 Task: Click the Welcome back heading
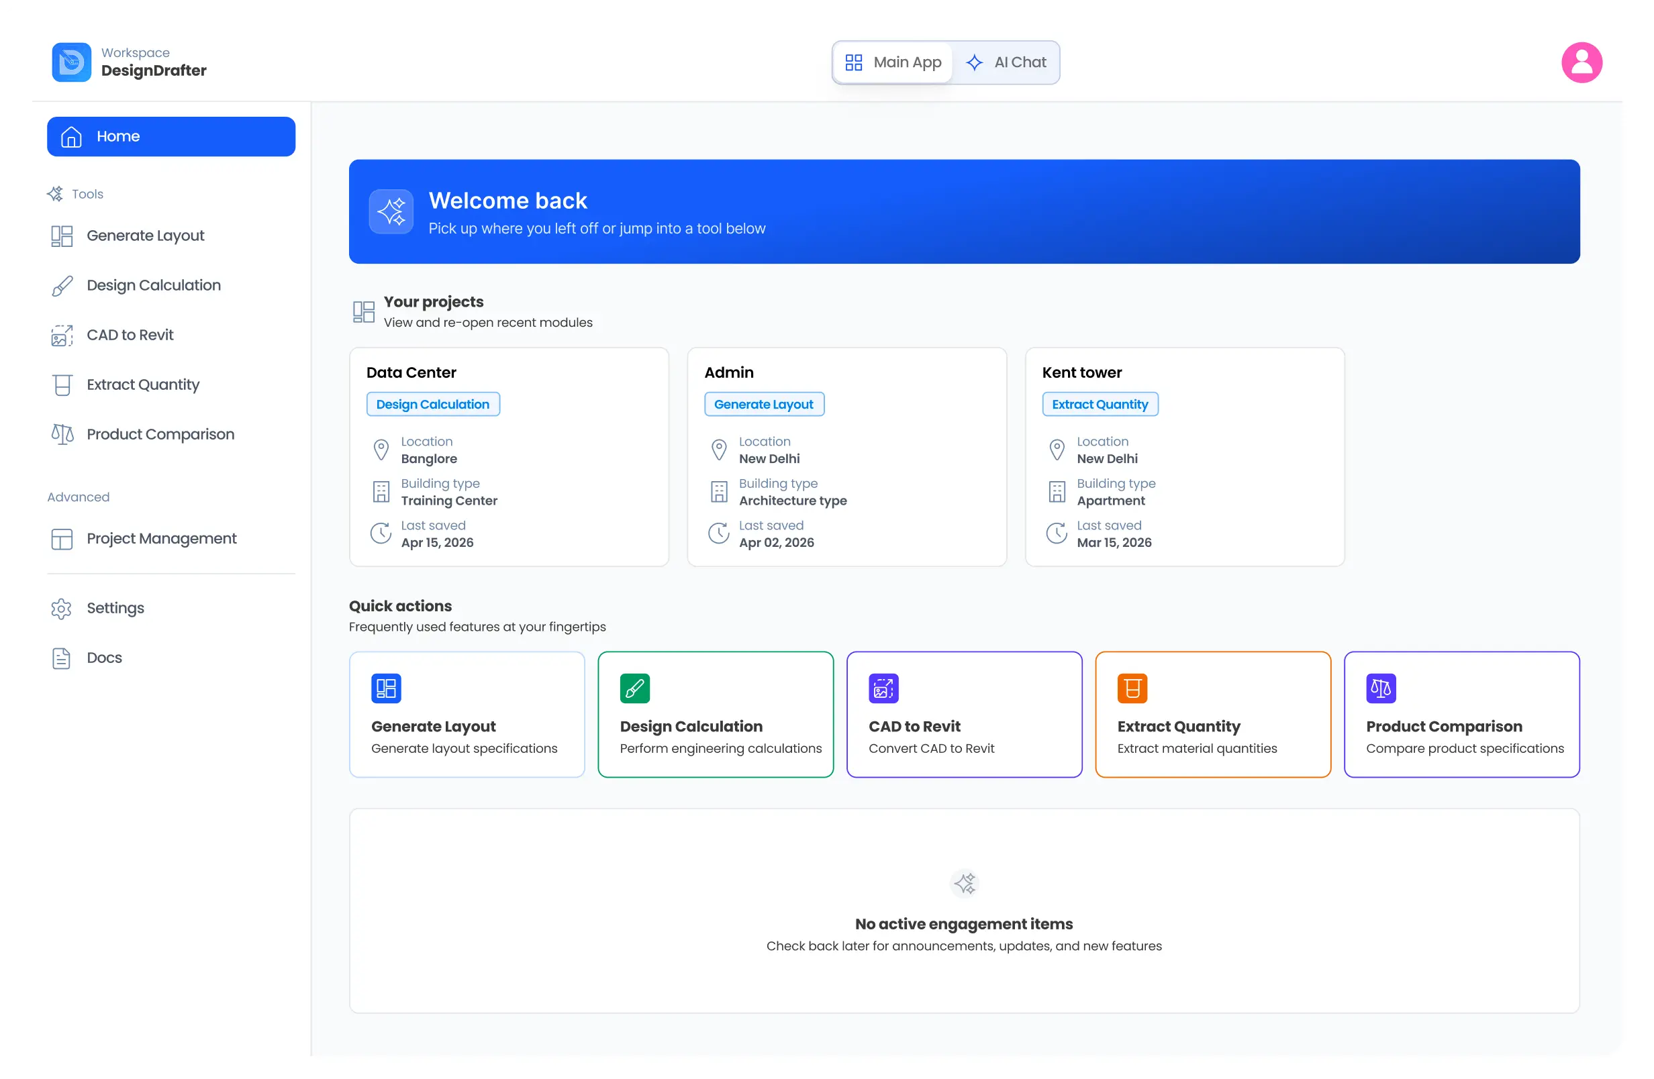(x=508, y=201)
